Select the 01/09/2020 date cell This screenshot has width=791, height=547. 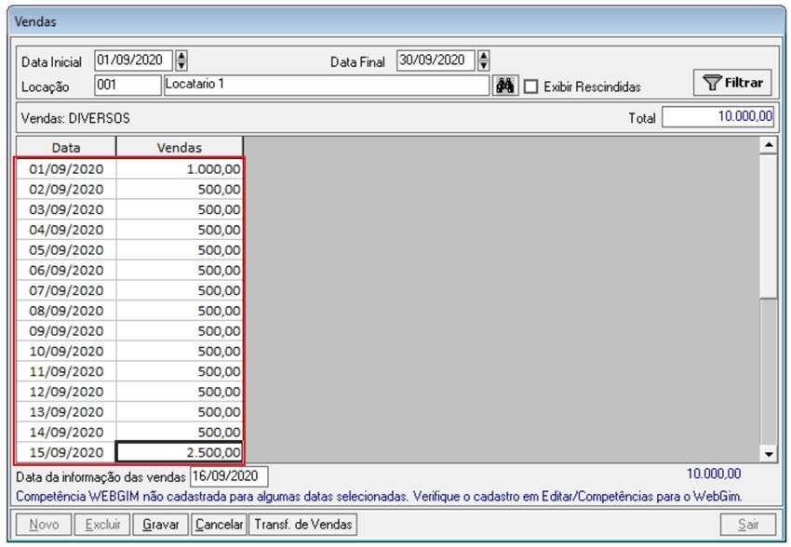(66, 169)
